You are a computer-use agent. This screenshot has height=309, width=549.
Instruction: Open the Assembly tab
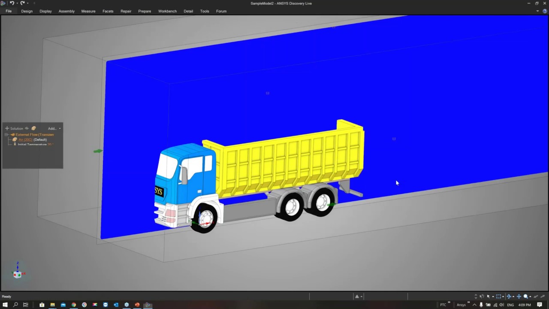tap(66, 11)
